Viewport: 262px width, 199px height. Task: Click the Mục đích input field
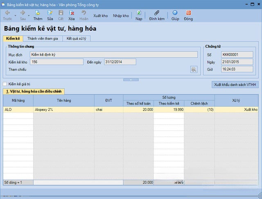pyautogui.click(x=114, y=55)
